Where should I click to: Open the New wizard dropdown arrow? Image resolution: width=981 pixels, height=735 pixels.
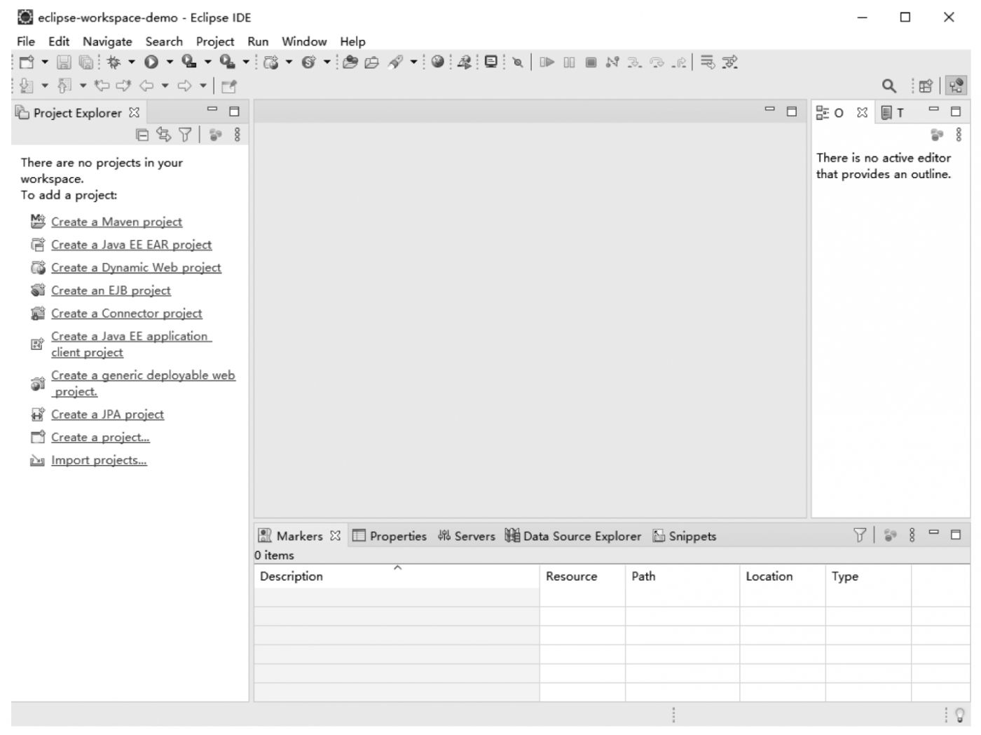tap(45, 62)
